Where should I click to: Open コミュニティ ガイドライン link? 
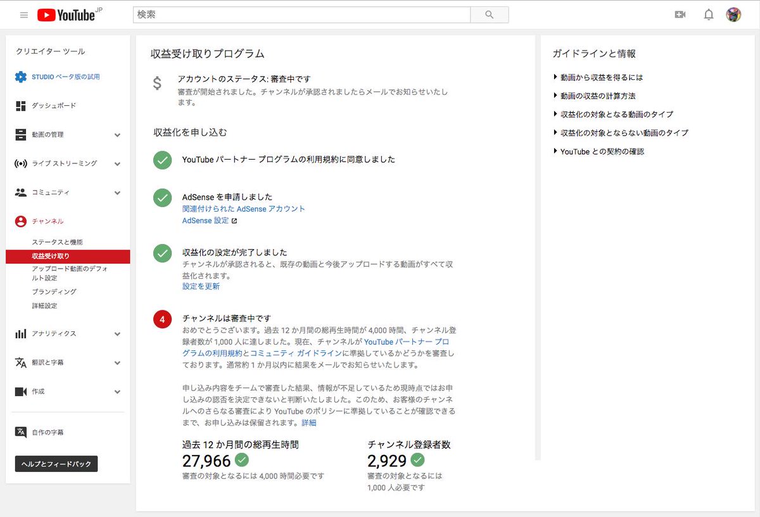point(296,354)
